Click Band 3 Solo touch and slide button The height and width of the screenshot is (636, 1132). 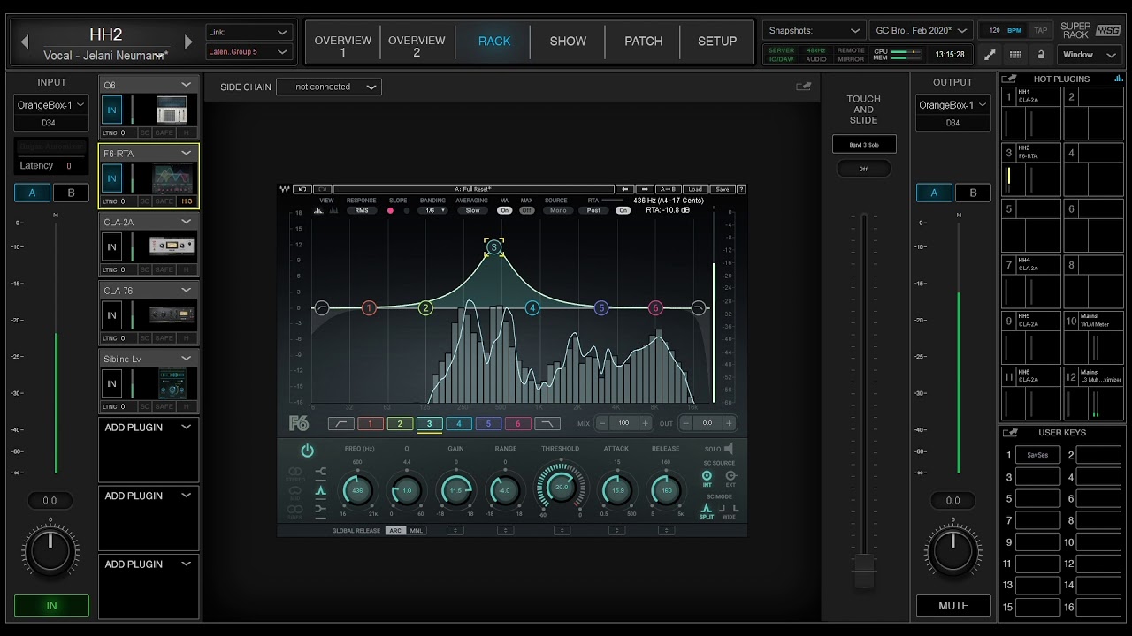[864, 144]
